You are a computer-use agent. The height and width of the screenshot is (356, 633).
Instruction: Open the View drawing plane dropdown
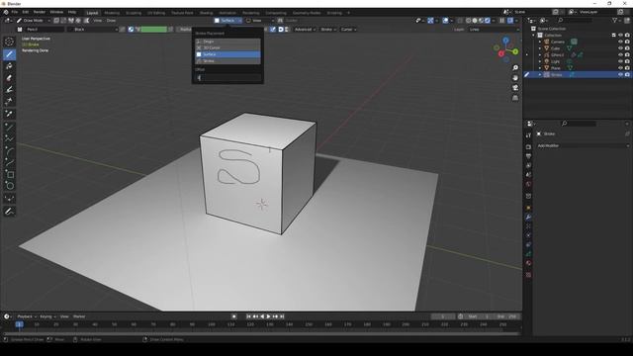click(x=259, y=20)
